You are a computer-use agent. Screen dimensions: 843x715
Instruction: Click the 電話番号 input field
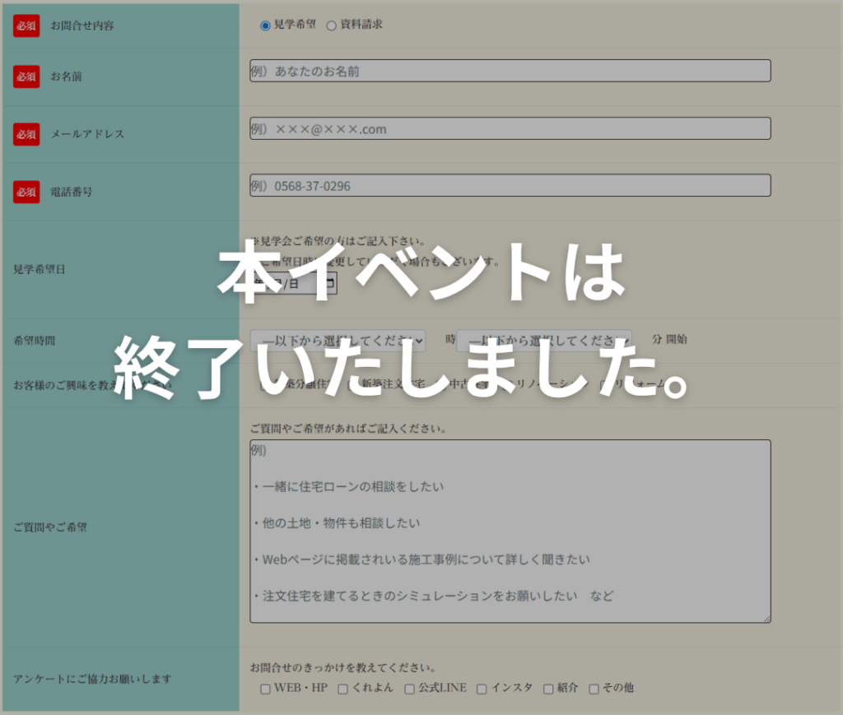tap(510, 186)
